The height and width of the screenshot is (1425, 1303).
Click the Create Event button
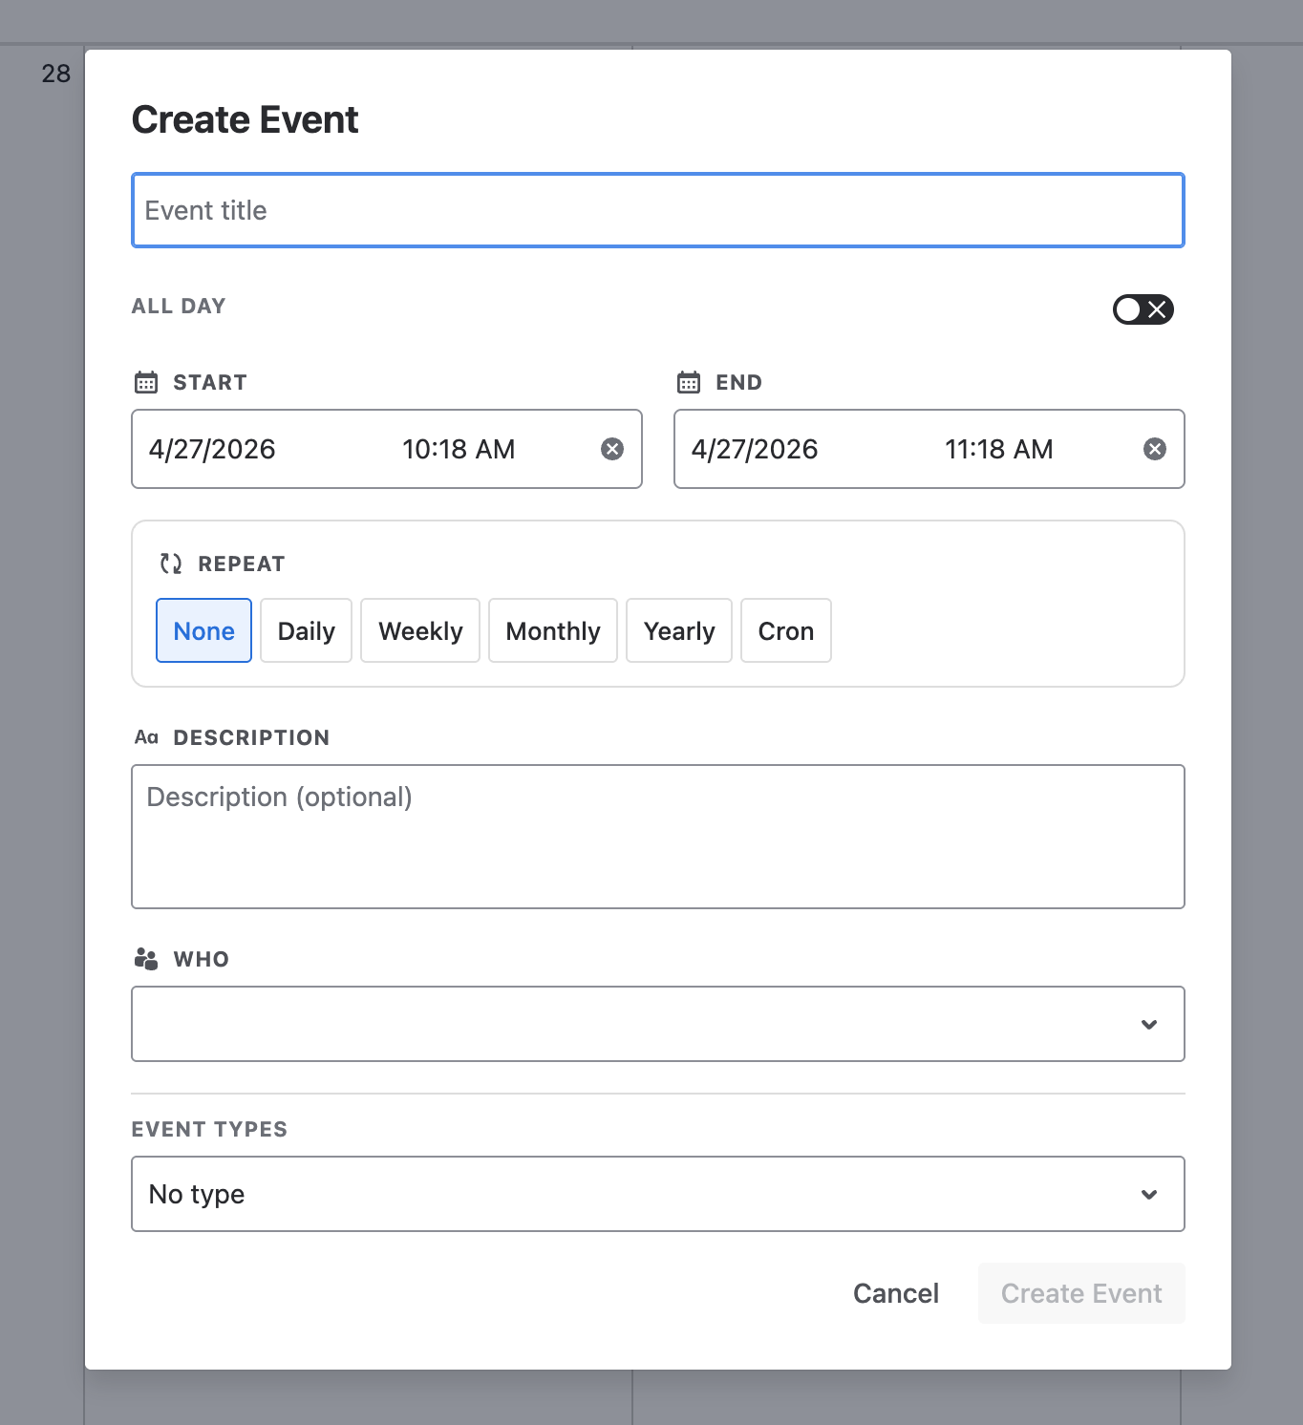pos(1081,1293)
